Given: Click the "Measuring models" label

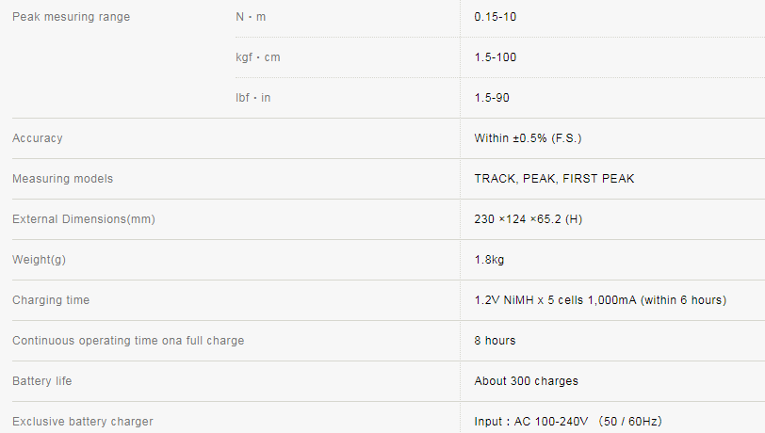Looking at the screenshot, I should [x=62, y=179].
